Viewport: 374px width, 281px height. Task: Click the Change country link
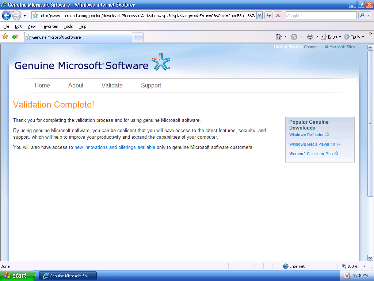click(x=310, y=47)
